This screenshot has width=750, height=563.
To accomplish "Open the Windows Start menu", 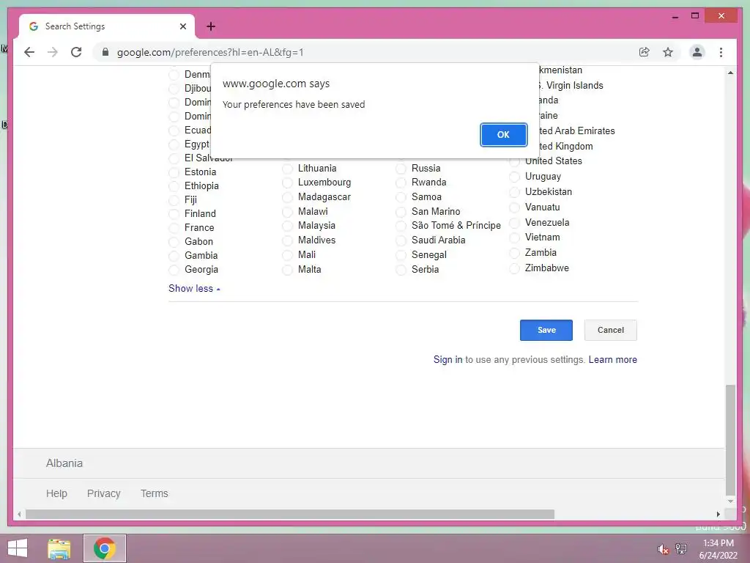I will point(18,548).
